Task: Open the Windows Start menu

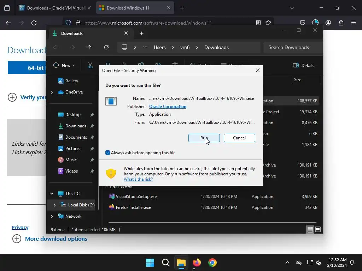Action: [x=150, y=263]
